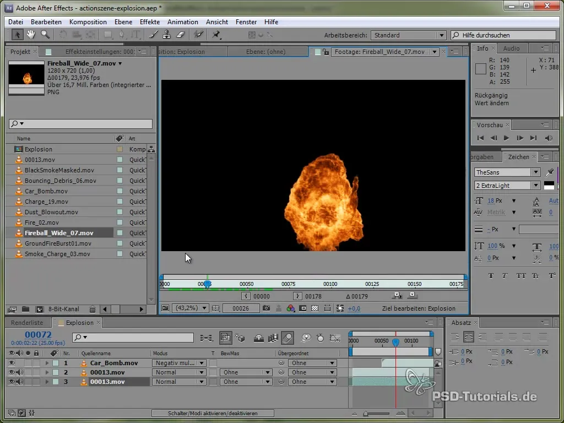The width and height of the screenshot is (564, 423).
Task: Click the ripple insert edit icon
Action: tap(397, 295)
